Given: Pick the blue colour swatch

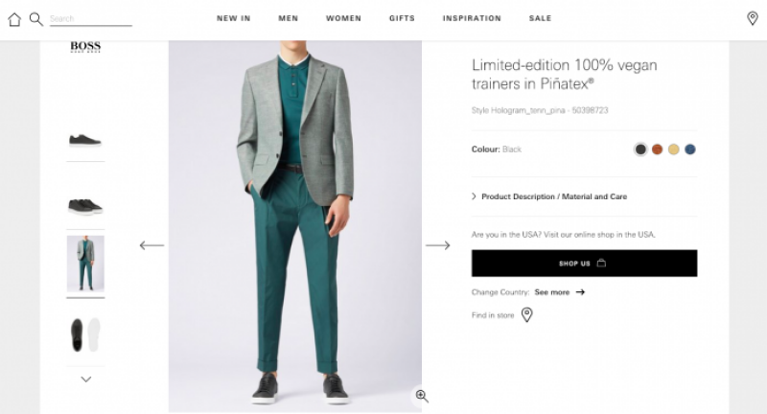Looking at the screenshot, I should click(x=690, y=149).
